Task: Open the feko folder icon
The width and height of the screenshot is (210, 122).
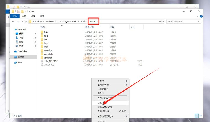Action: [42, 32]
